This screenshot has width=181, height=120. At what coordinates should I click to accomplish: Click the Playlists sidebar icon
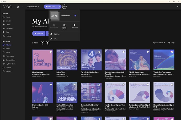(4, 71)
